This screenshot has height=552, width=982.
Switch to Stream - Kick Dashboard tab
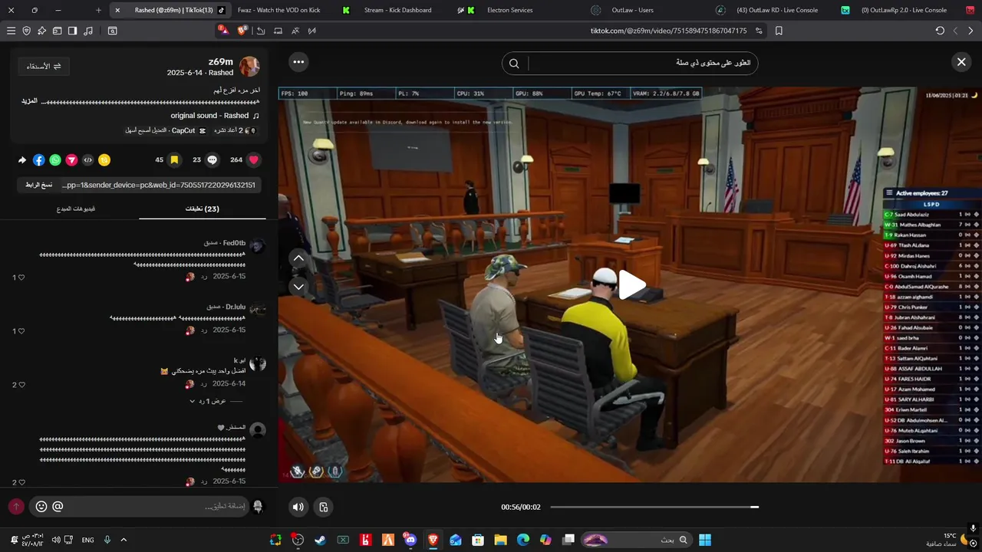tap(397, 10)
